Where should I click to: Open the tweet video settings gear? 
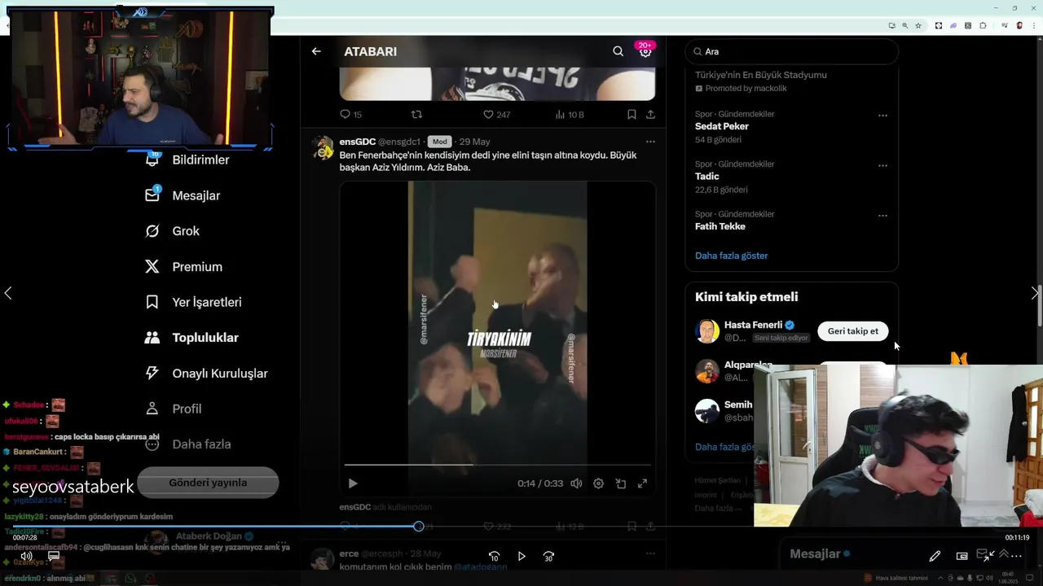pyautogui.click(x=598, y=483)
